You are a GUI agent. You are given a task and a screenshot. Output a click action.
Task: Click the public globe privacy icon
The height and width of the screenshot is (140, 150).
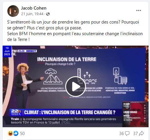pos(48,14)
